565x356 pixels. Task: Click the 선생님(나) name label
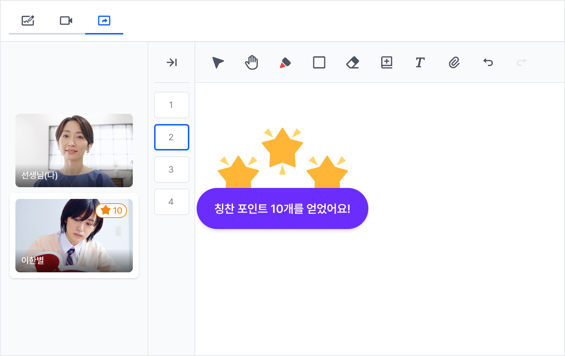tap(39, 175)
